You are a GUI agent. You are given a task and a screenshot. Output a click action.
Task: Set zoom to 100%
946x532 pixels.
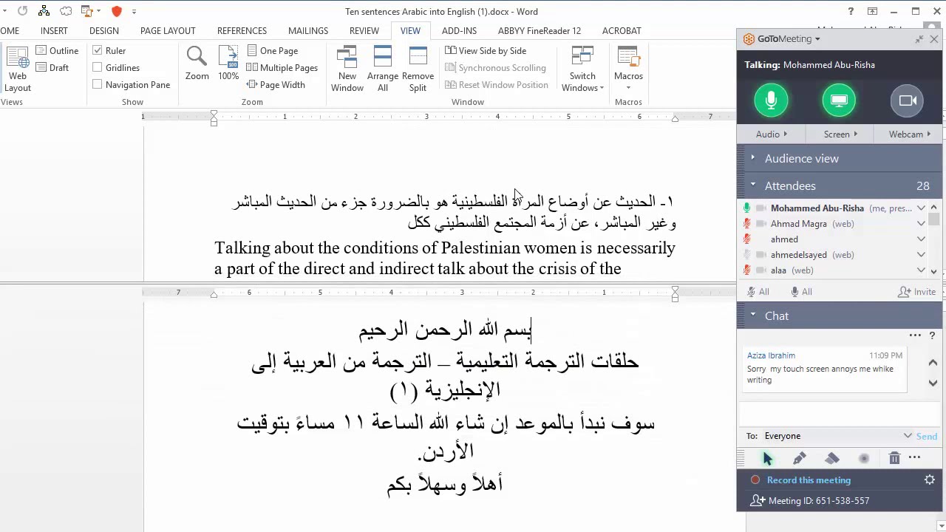[x=228, y=63]
